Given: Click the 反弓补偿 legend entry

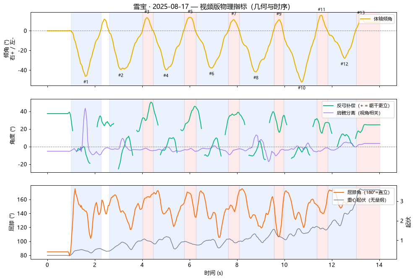Looking at the screenshot, I should click(357, 106).
